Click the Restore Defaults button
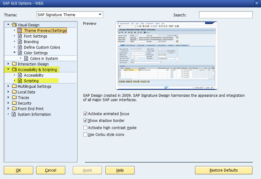Screen dimensions: 261x179 224,170
